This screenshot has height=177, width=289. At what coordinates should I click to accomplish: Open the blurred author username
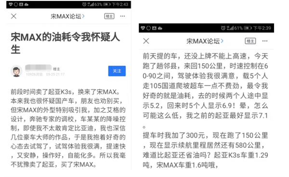pyautogui.click(x=39, y=68)
